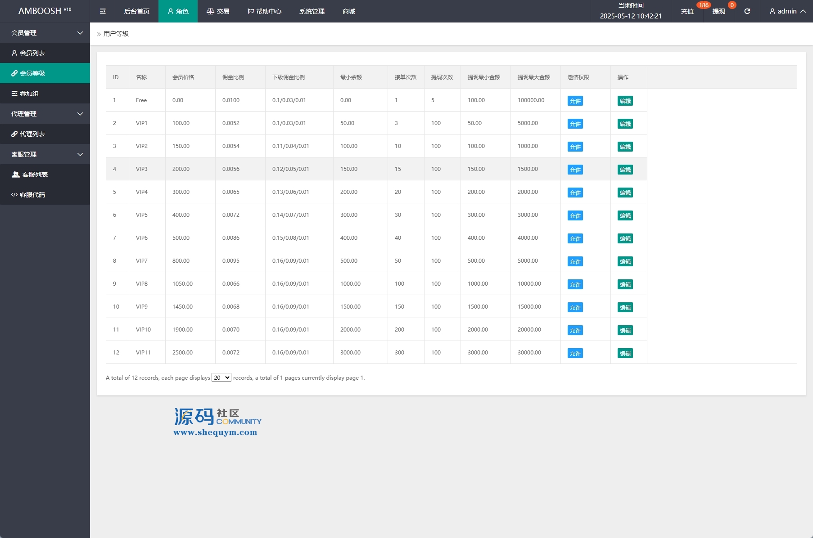The image size is (813, 538).
Task: Open 会员列表 member list in sidebar
Action: click(32, 53)
